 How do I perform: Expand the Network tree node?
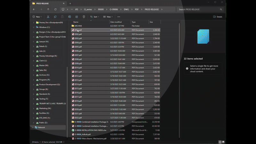(x=32, y=127)
